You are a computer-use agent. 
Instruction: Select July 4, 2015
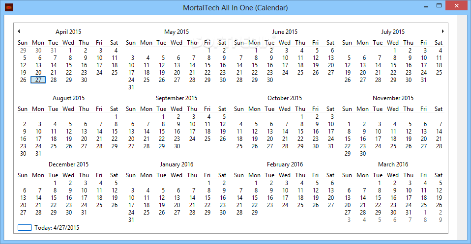tap(441, 51)
